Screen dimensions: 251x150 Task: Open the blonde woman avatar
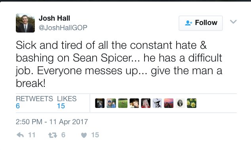coord(146,103)
